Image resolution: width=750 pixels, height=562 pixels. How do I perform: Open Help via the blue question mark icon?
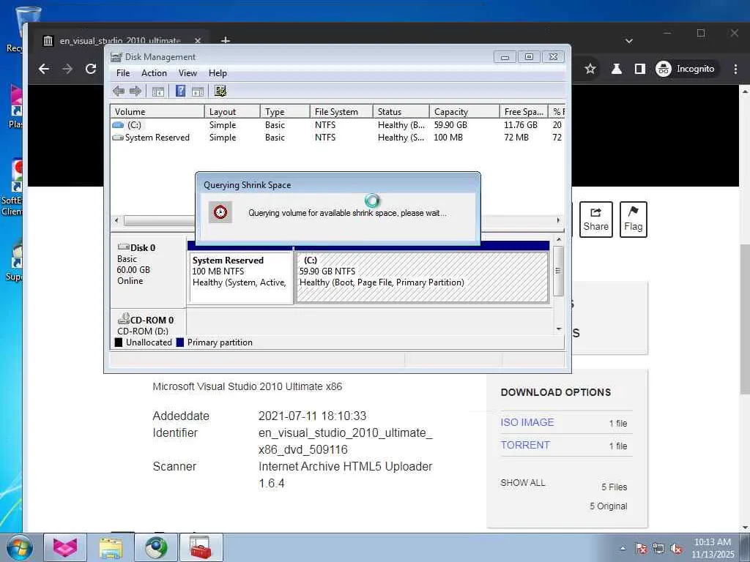pyautogui.click(x=180, y=91)
